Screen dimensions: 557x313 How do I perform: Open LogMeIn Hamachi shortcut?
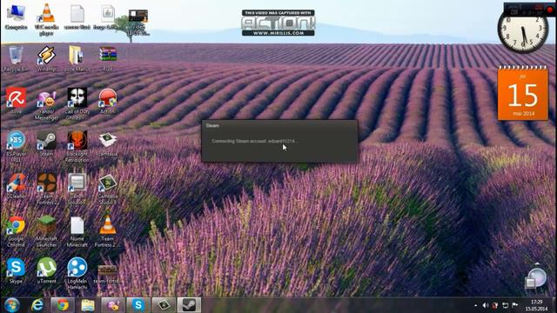pyautogui.click(x=77, y=274)
